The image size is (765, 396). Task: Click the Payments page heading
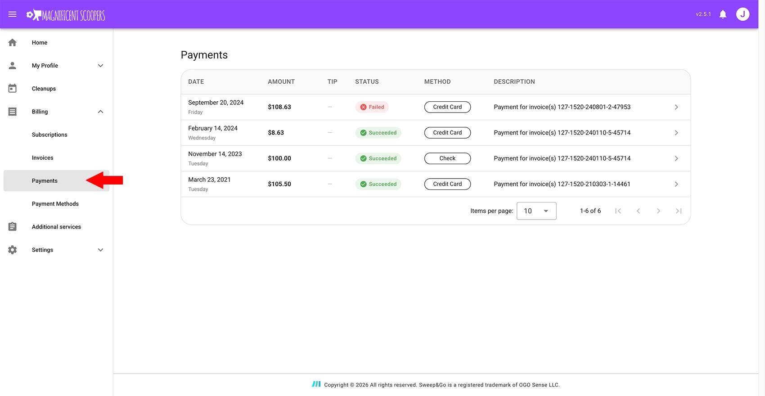(x=204, y=55)
